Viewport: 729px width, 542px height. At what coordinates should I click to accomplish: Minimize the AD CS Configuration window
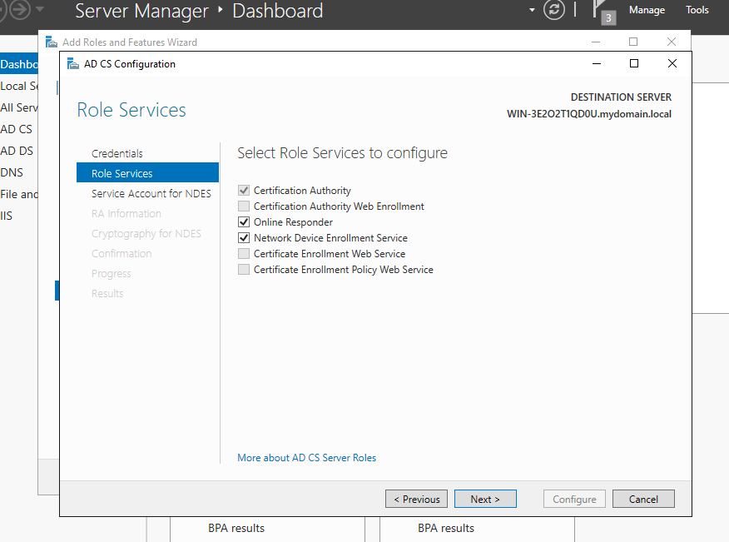[x=597, y=64]
